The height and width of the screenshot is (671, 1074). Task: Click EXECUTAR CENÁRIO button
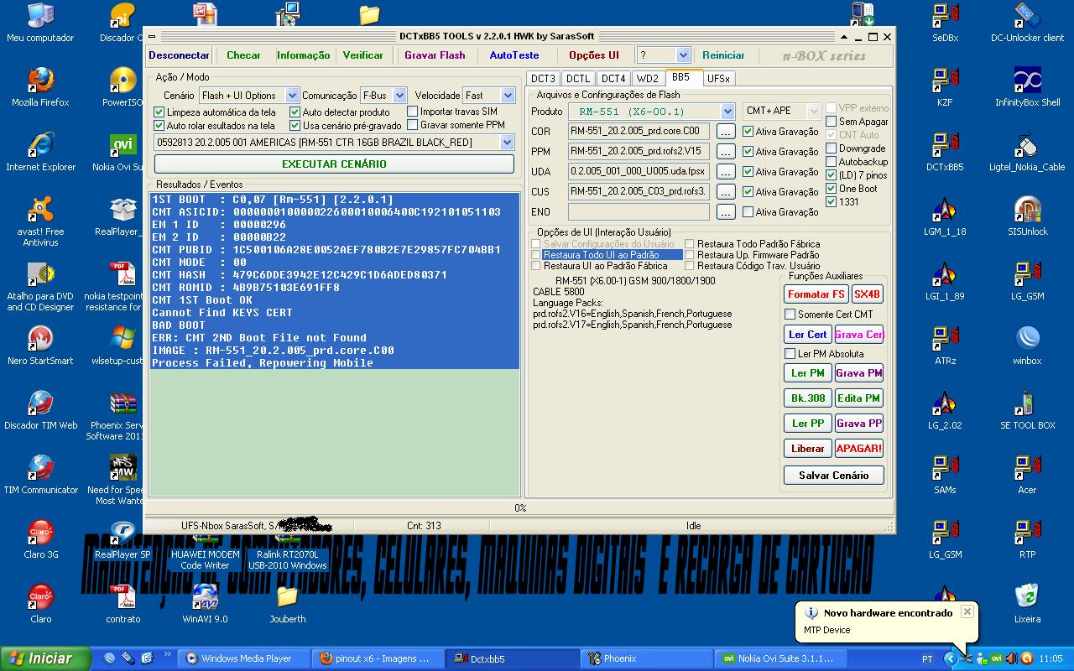pyautogui.click(x=334, y=164)
